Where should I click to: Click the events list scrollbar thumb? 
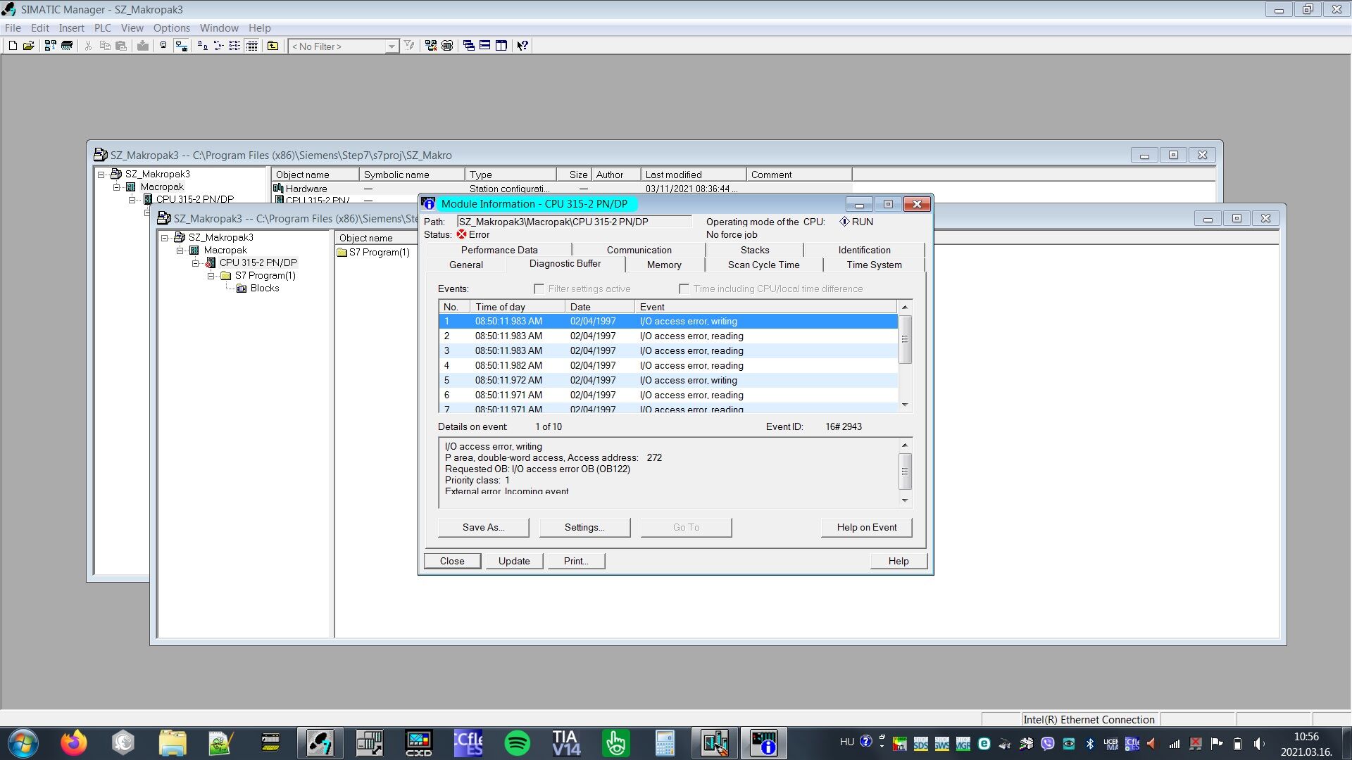click(x=905, y=339)
